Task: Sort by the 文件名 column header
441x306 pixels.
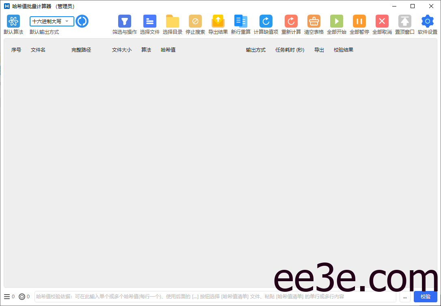Action: [38, 50]
